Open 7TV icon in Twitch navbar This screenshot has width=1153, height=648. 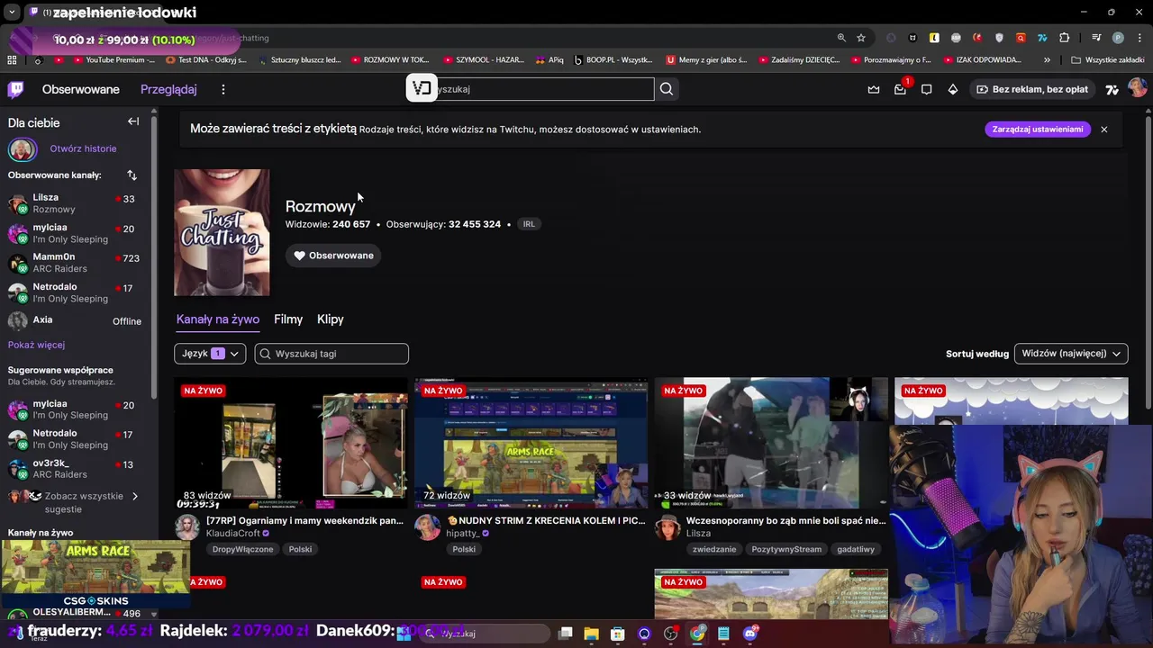click(1112, 89)
